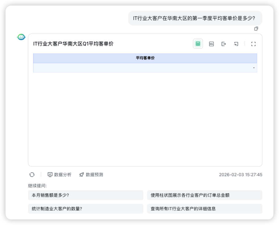
Task: Run 数据预测 data prediction tool
Action: tap(91, 175)
